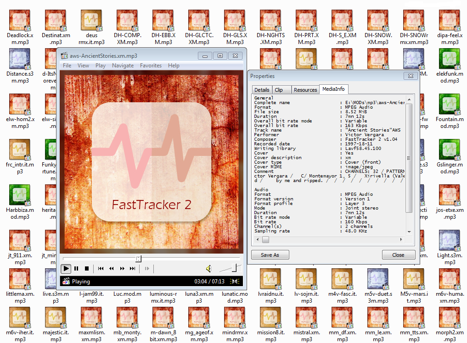Click the rewind (decrease speed) button
The width and height of the screenshot is (467, 343).
point(112,269)
